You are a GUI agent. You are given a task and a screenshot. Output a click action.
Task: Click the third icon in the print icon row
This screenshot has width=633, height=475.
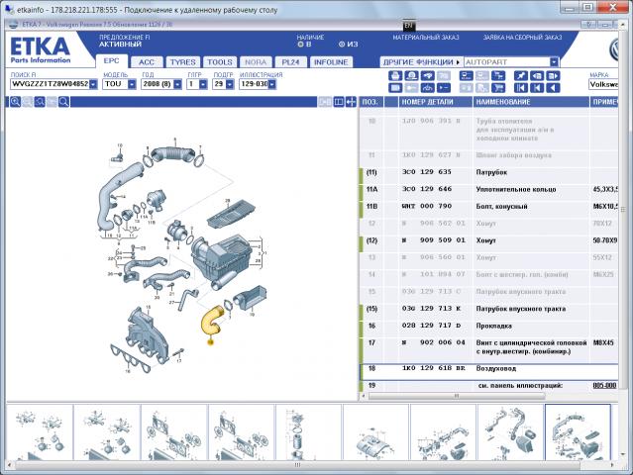428,75
